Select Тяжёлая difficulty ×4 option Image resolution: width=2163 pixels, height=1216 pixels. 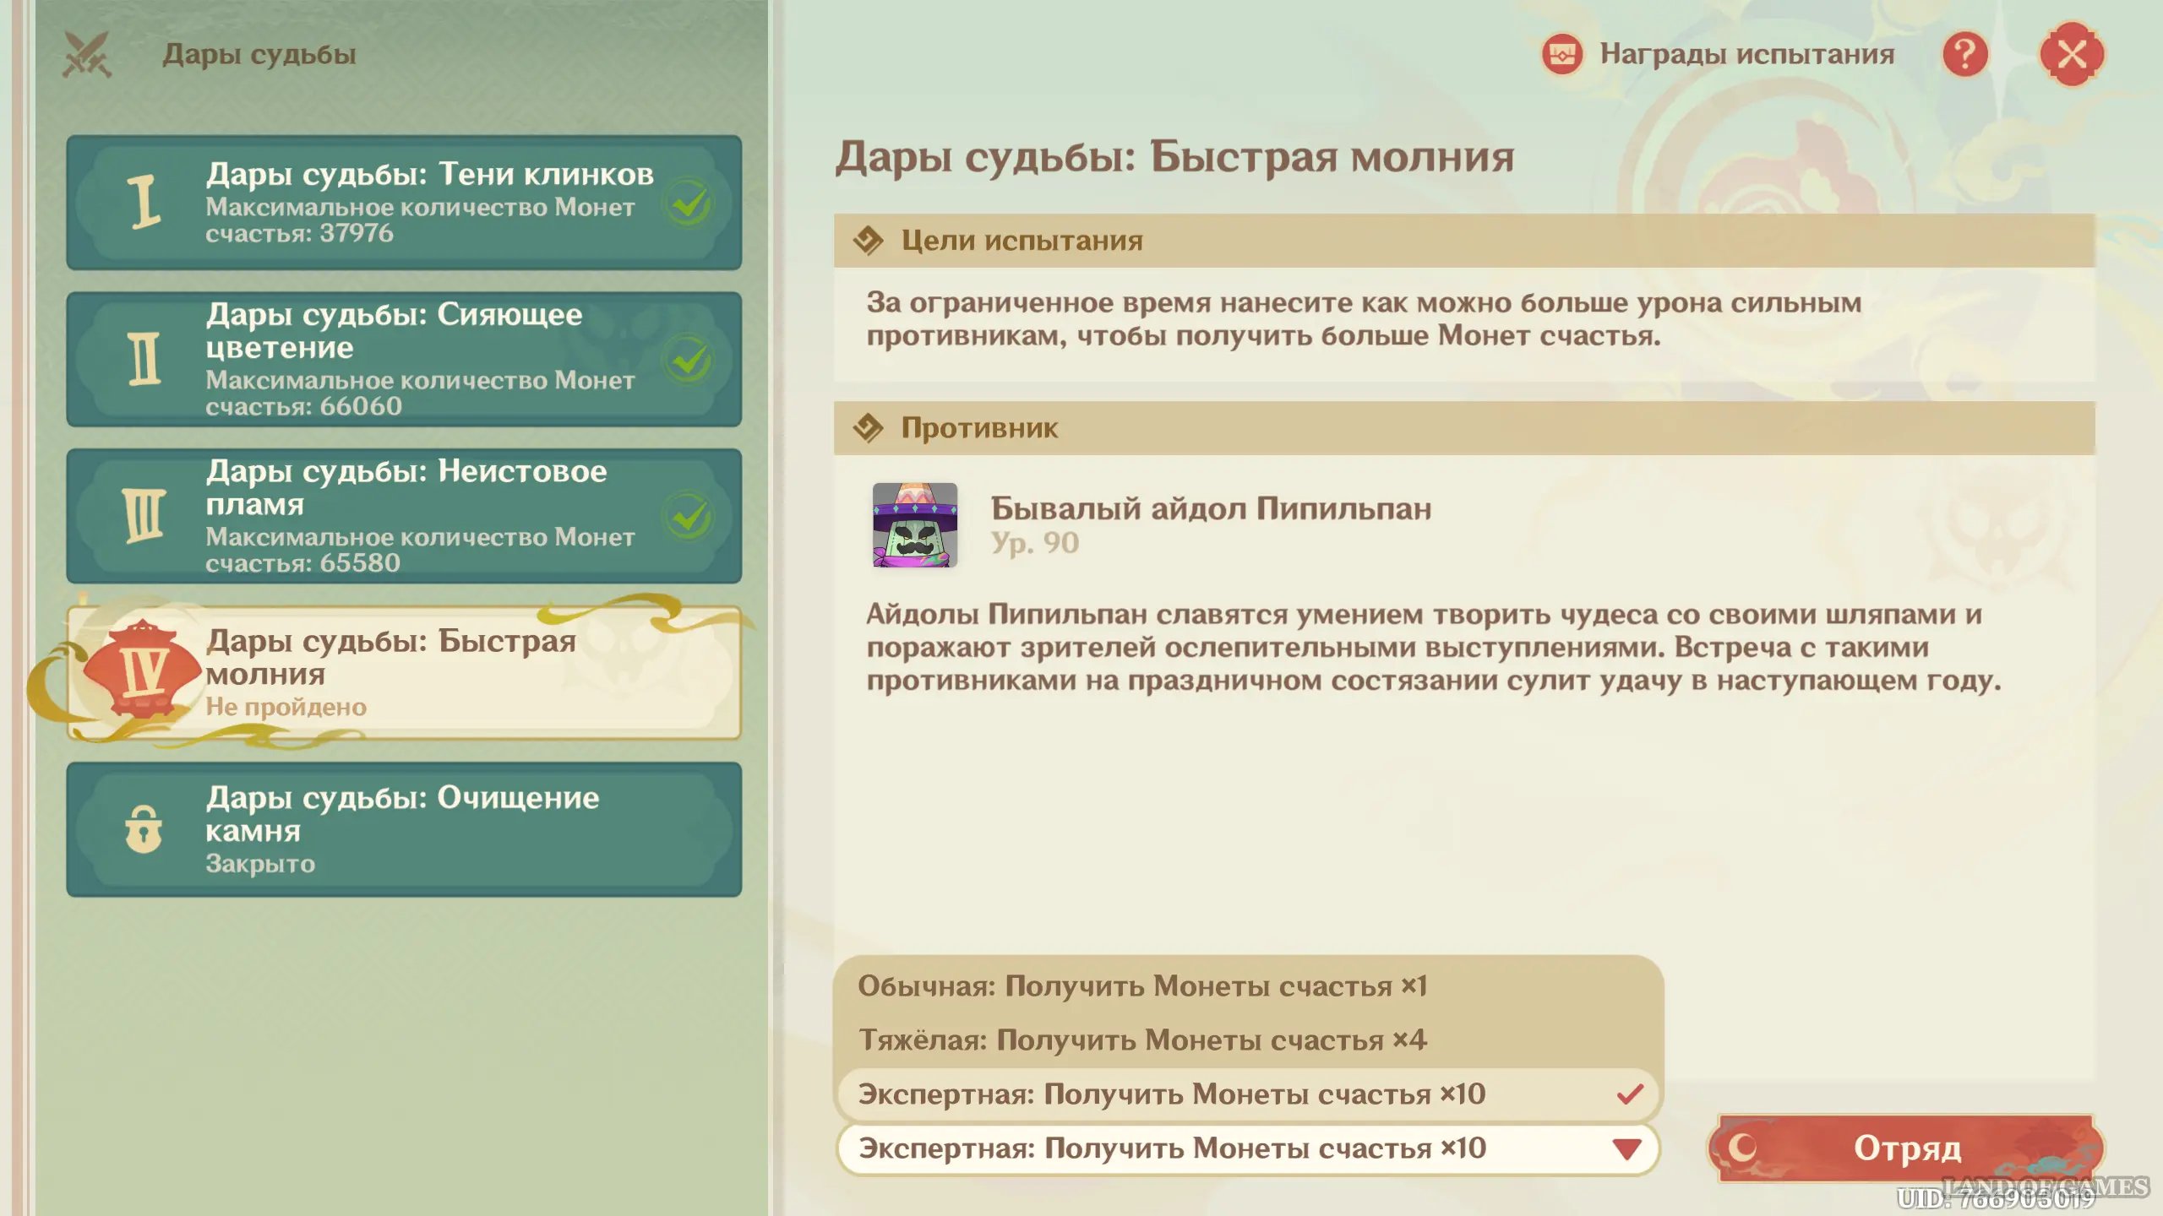coord(1141,1040)
